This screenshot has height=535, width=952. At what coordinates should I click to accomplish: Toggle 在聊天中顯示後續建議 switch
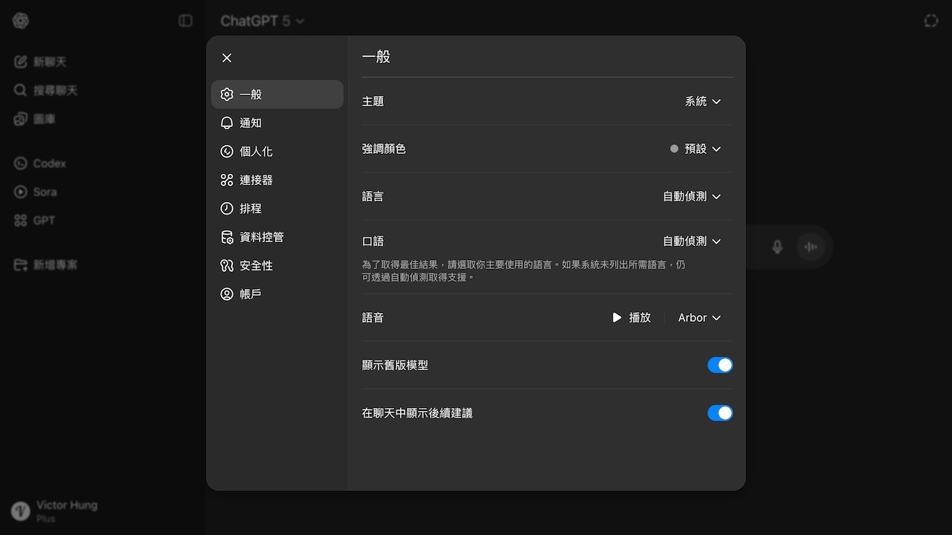[720, 412]
